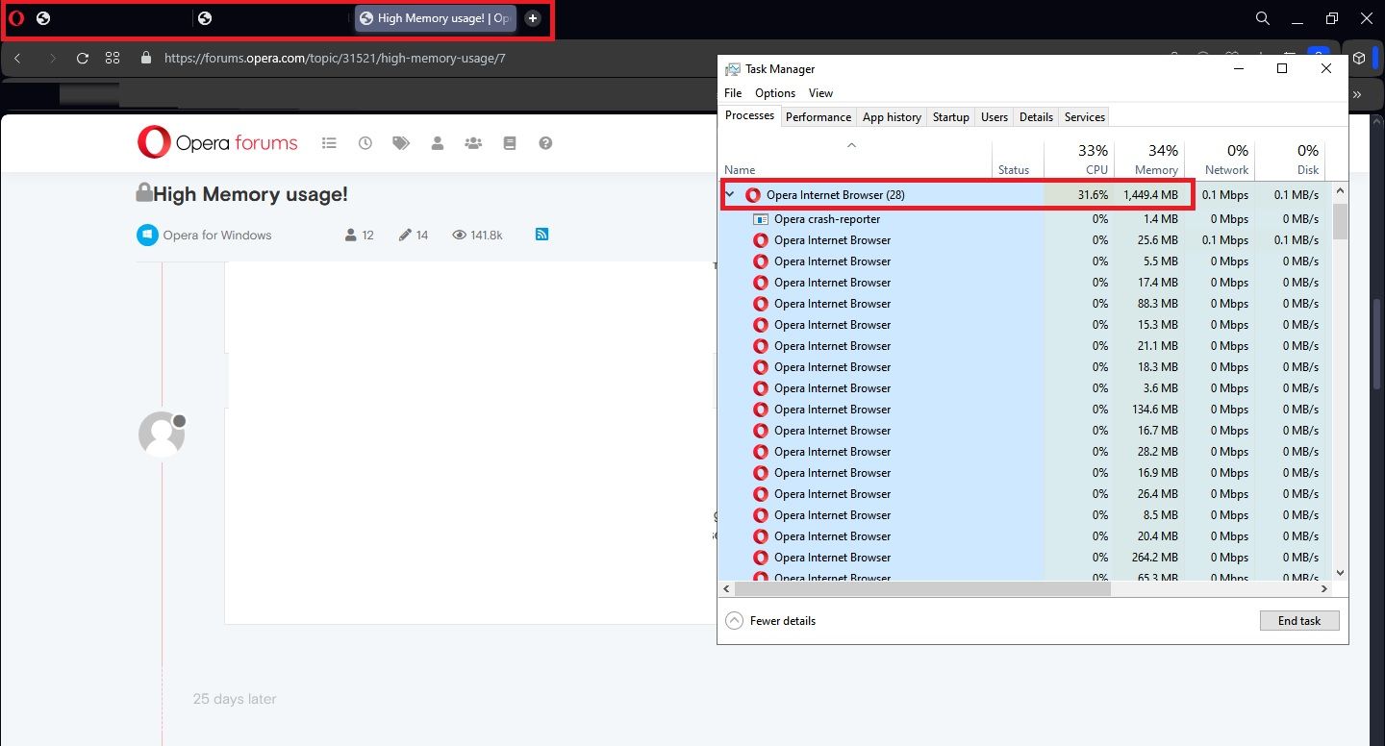Open forum Groups people icon
This screenshot has width=1385, height=746.
coord(473,143)
